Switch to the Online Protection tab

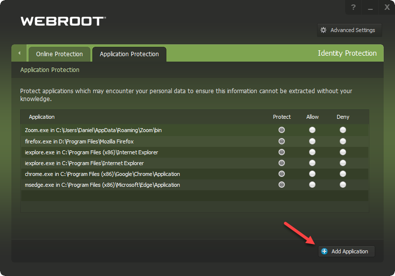pyautogui.click(x=59, y=54)
